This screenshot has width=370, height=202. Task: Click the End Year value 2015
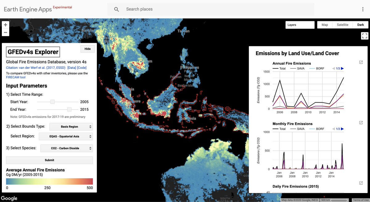click(84, 109)
